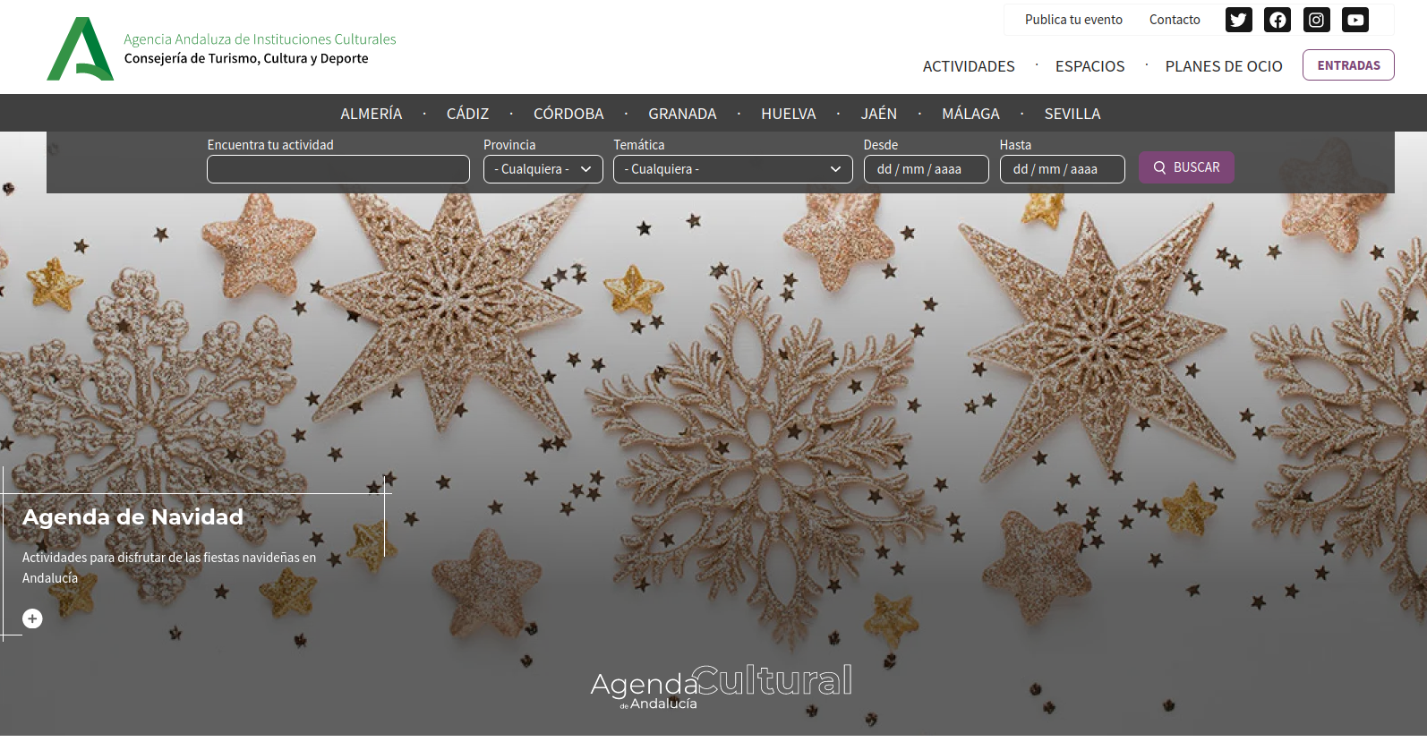The image size is (1427, 742).
Task: Click the Hasta date field
Action: pos(1063,169)
